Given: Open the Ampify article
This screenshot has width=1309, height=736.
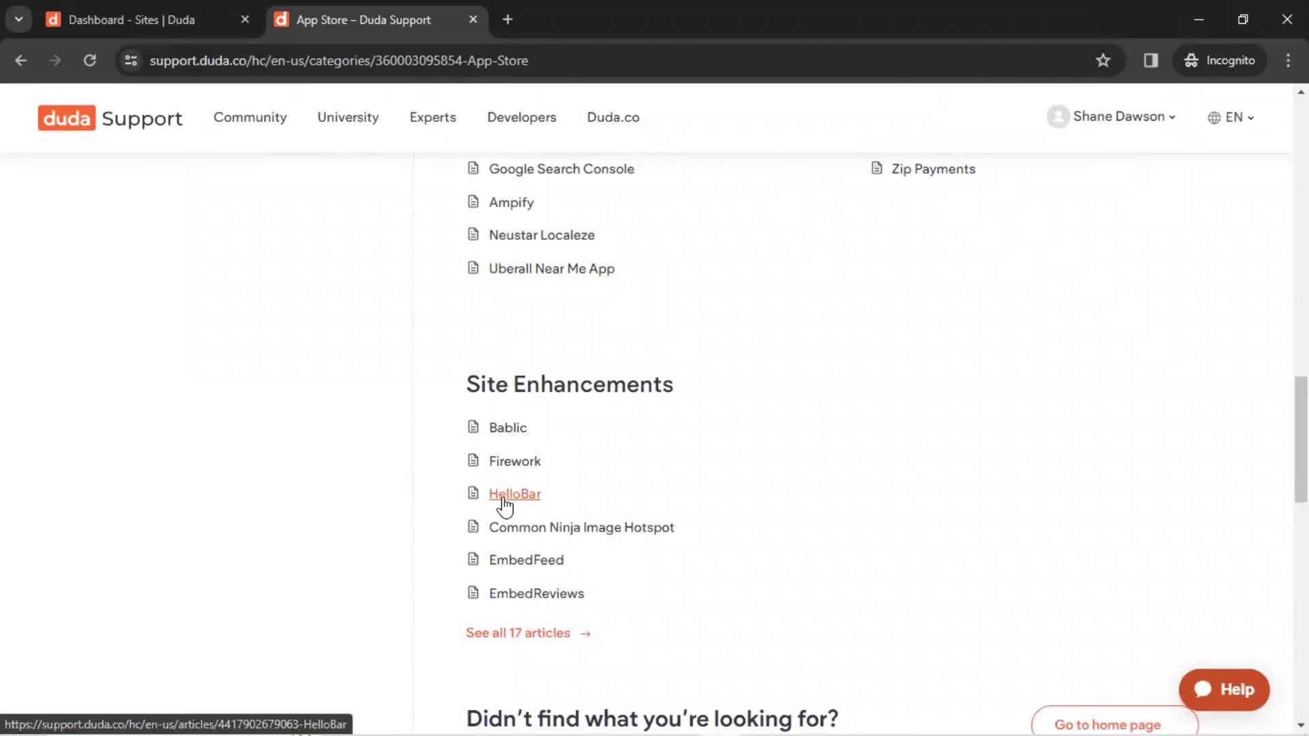Looking at the screenshot, I should click(x=511, y=202).
